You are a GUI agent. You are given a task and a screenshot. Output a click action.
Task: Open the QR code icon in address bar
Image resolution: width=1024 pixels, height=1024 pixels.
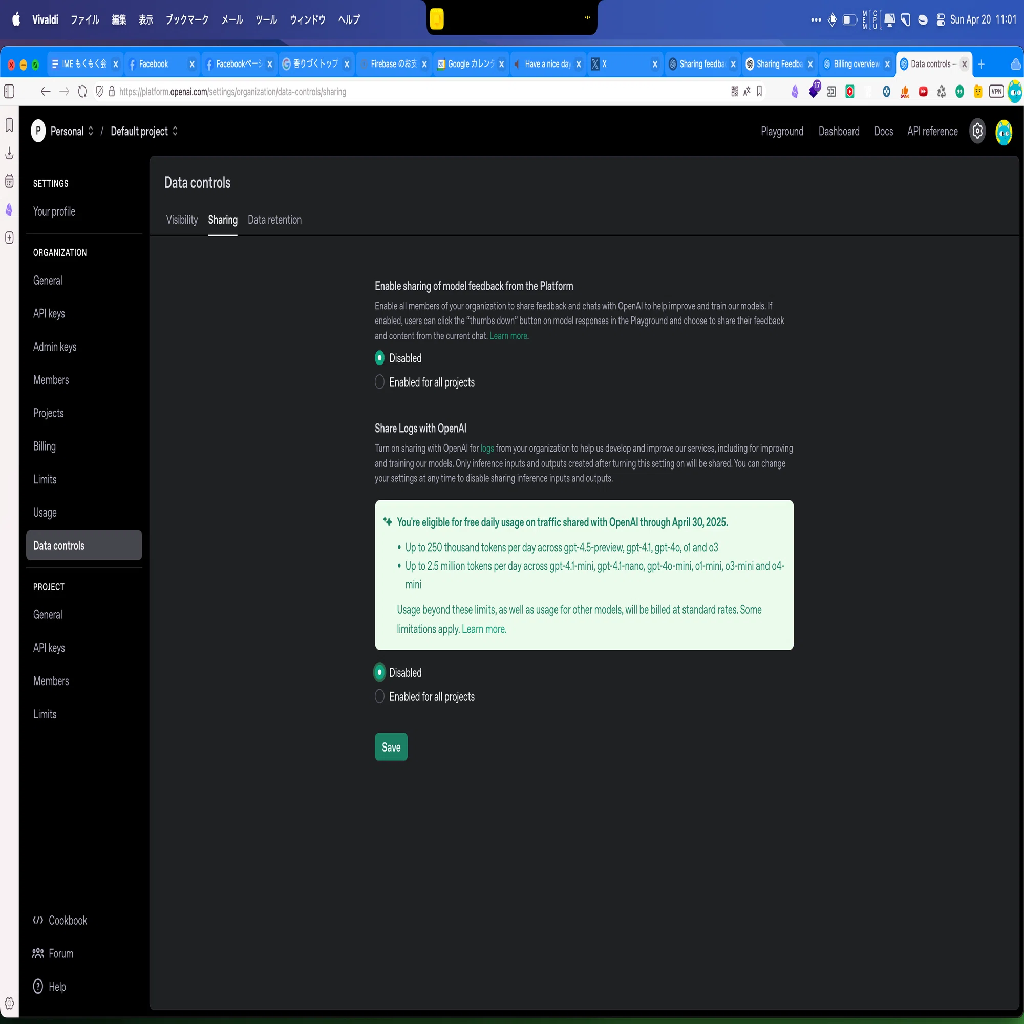coord(735,91)
